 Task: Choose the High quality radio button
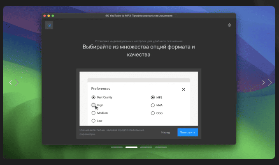click(x=93, y=105)
